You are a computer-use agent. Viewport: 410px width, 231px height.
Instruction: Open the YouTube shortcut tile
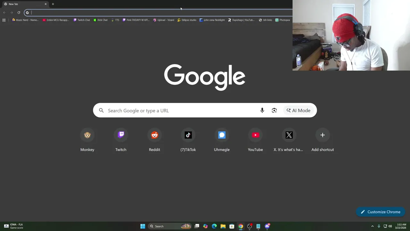tap(255, 141)
